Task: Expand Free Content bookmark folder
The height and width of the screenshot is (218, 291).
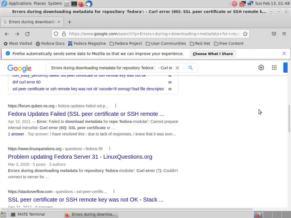Action: point(229,43)
